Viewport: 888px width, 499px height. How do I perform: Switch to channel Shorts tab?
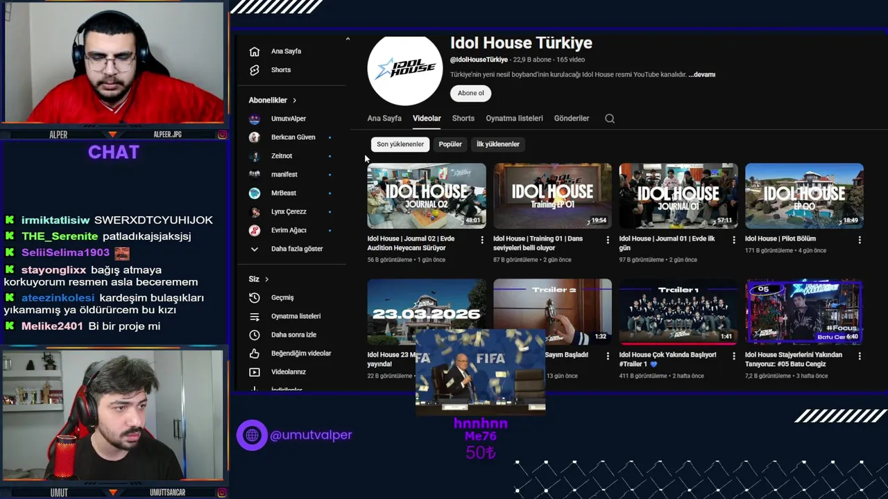tap(463, 119)
